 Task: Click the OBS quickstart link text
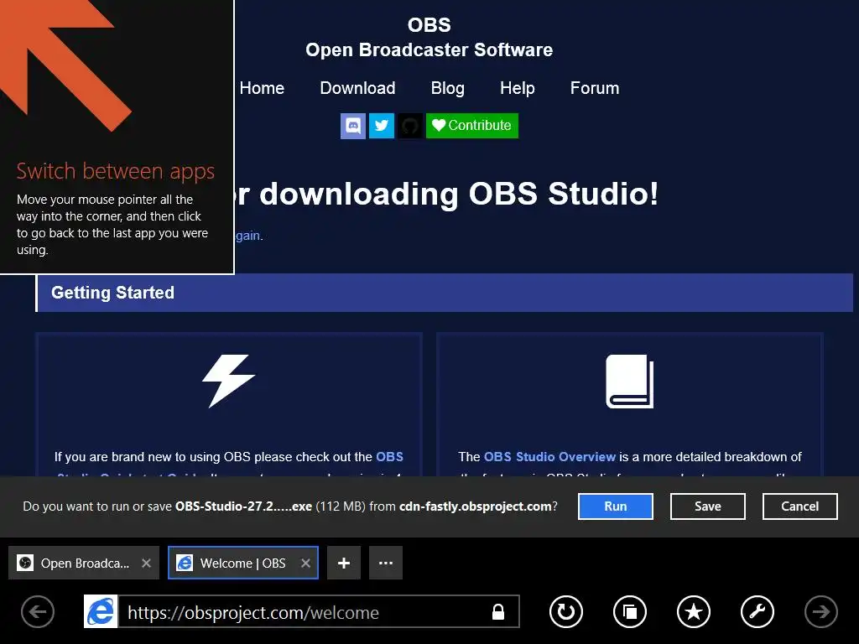pos(389,457)
